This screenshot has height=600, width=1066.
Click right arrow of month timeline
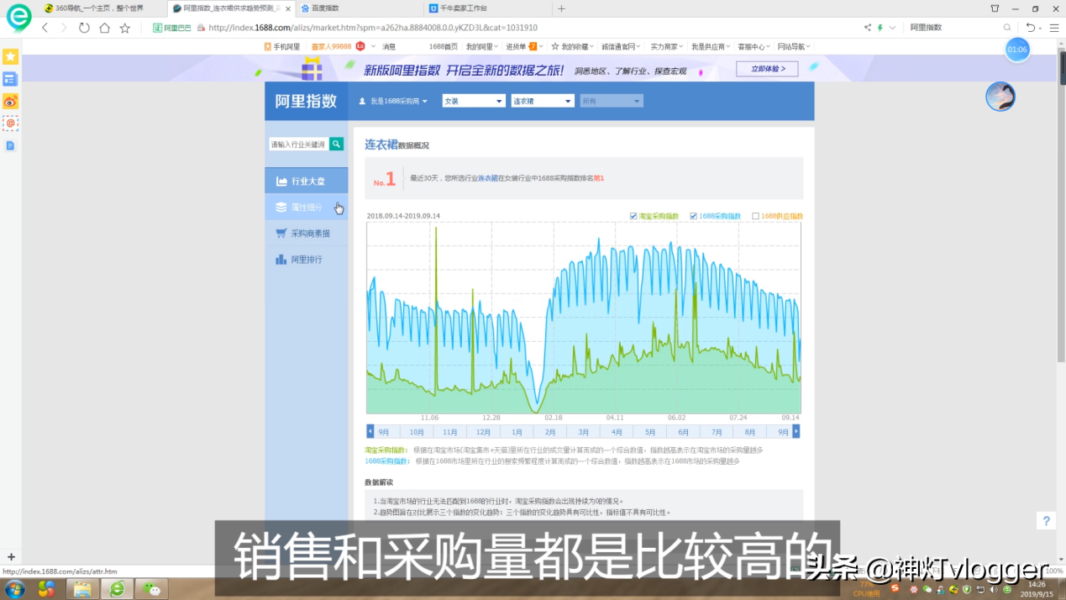(796, 431)
